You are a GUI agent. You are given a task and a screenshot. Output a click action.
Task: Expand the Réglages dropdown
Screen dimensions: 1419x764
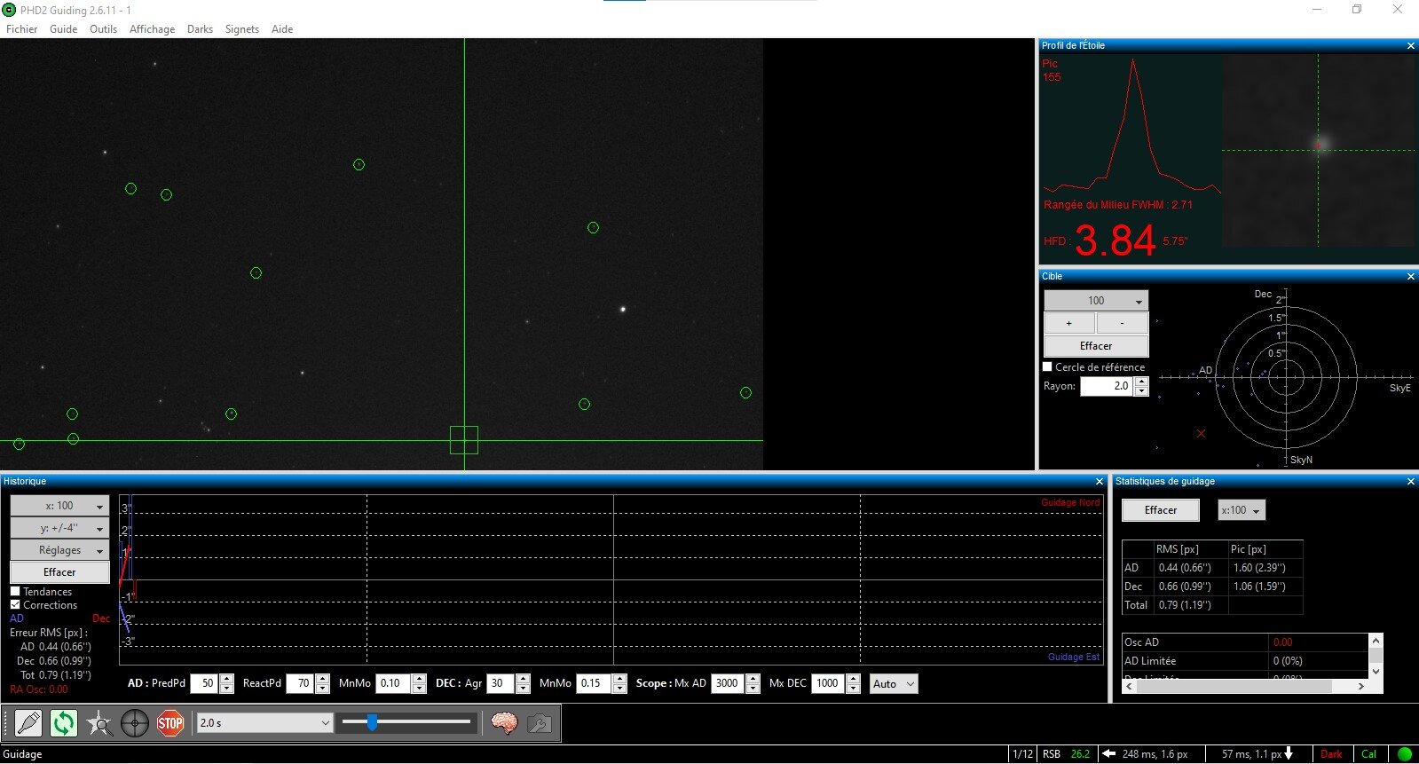[59, 550]
